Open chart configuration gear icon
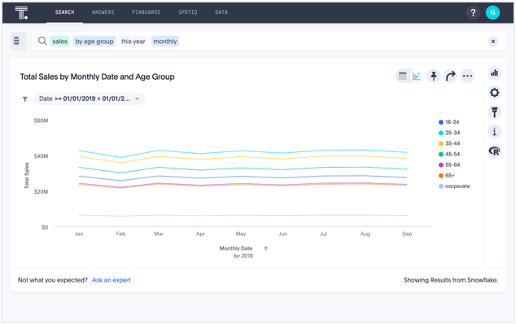 (494, 93)
